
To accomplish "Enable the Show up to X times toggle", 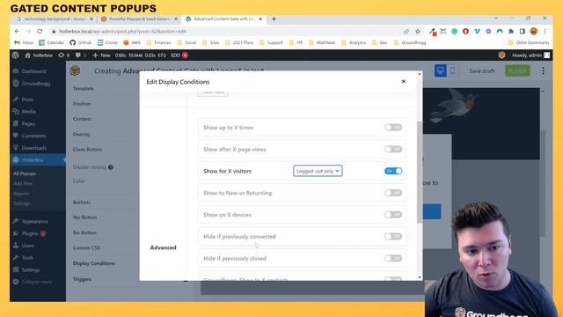I will pyautogui.click(x=393, y=127).
